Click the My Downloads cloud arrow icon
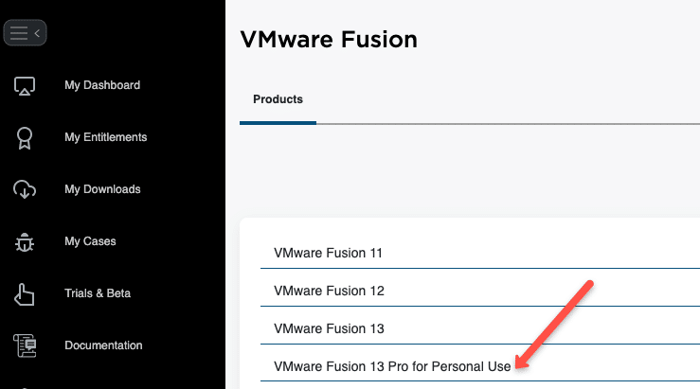The image size is (700, 389). click(25, 189)
